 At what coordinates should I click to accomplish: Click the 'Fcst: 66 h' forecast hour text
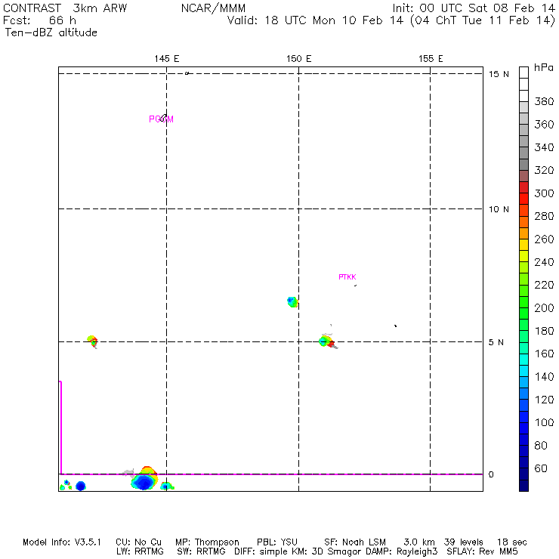click(x=39, y=20)
